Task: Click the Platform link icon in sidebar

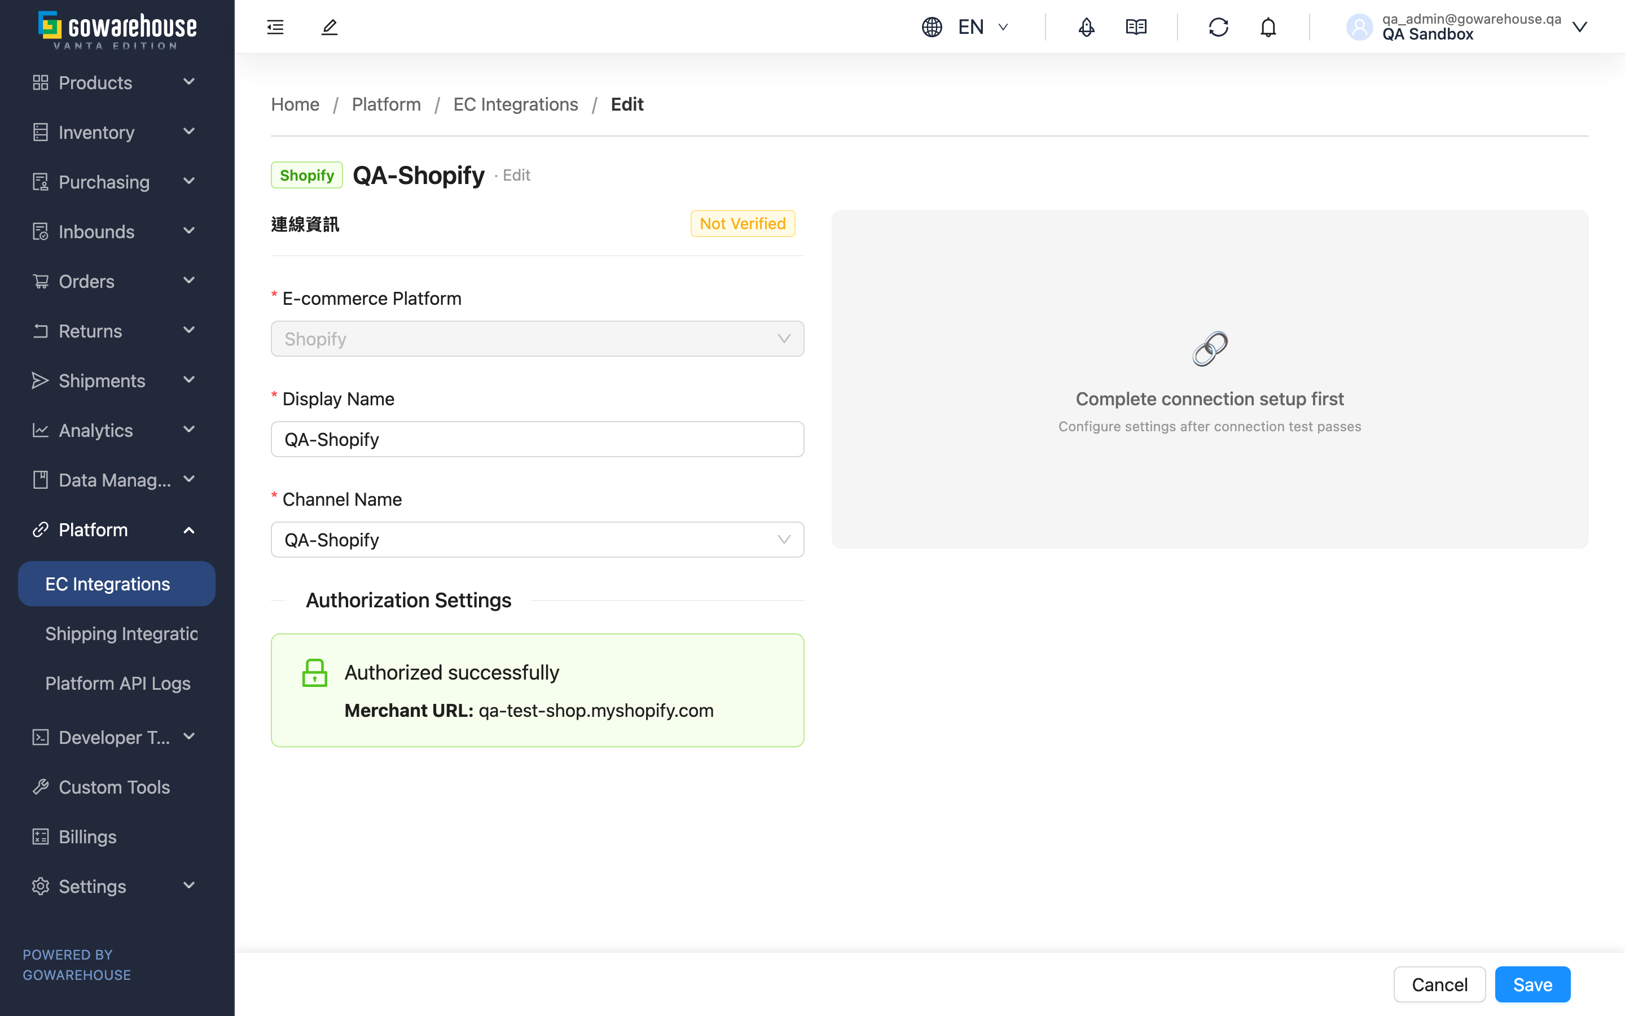Action: [40, 529]
